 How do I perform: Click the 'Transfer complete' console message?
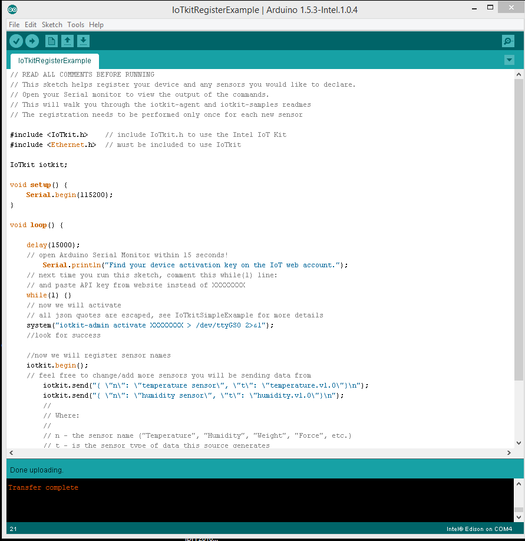(44, 487)
